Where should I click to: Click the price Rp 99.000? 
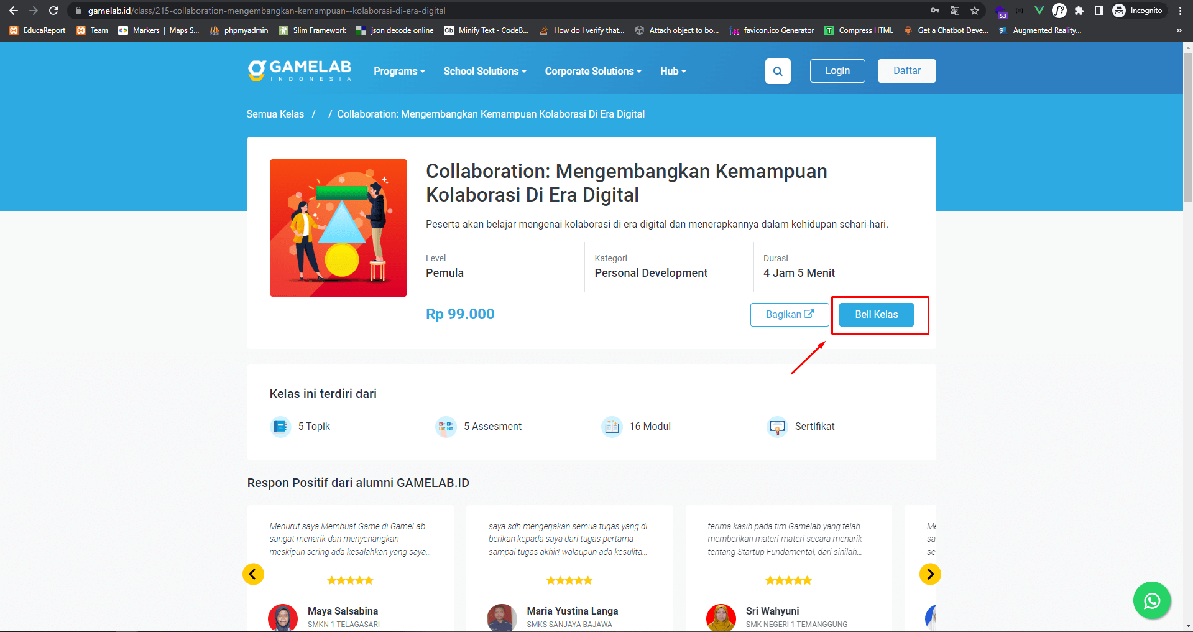(460, 314)
